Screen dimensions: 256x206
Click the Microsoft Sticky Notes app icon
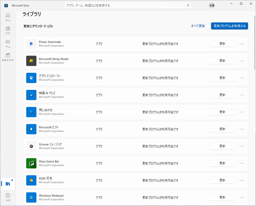pos(31,61)
